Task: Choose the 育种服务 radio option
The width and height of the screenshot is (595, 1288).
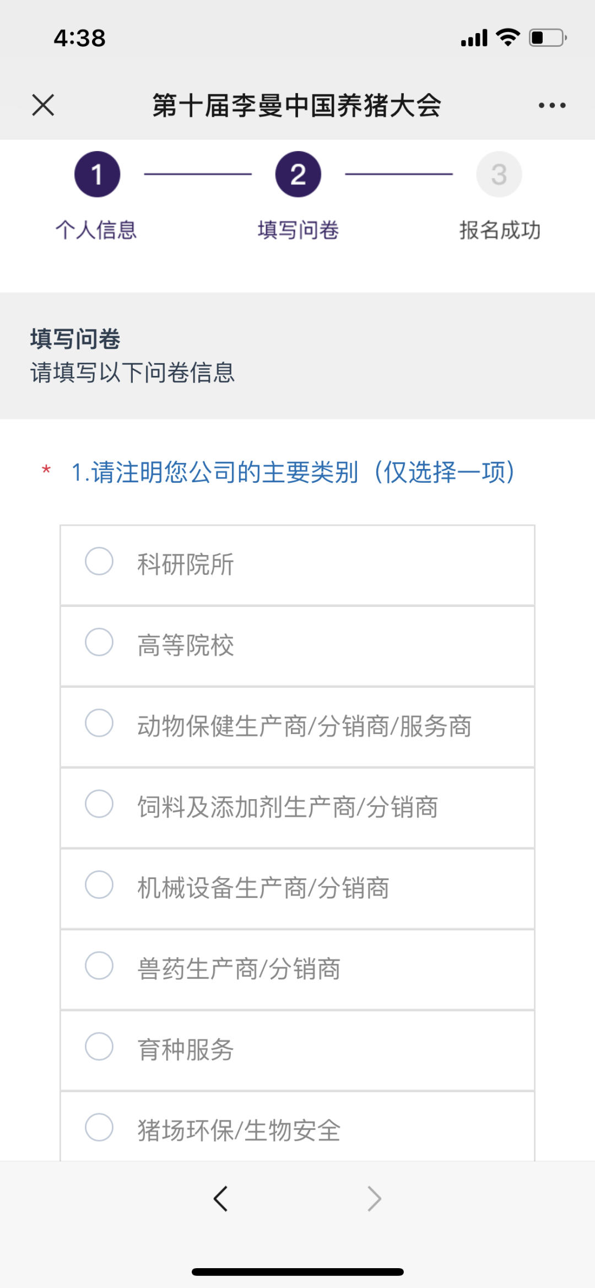Action: pos(99,1046)
